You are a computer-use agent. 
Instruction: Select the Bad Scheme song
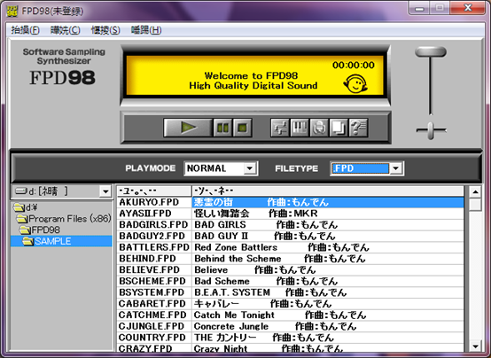[291, 281]
